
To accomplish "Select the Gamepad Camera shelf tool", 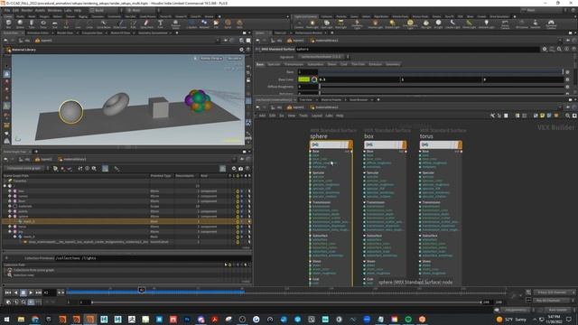I will [x=551, y=24].
